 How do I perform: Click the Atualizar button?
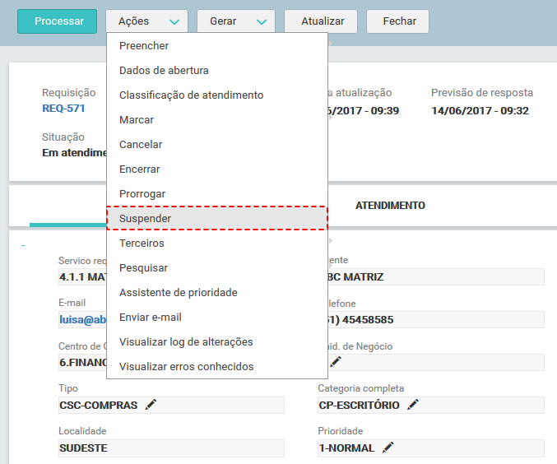pyautogui.click(x=320, y=21)
